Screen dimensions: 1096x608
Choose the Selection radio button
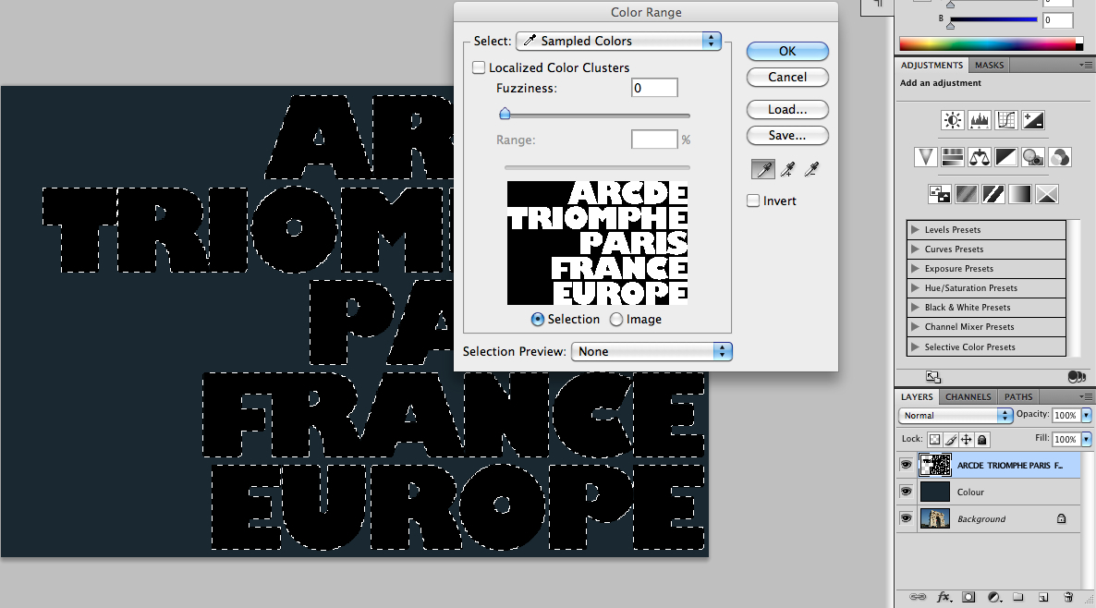click(x=538, y=320)
